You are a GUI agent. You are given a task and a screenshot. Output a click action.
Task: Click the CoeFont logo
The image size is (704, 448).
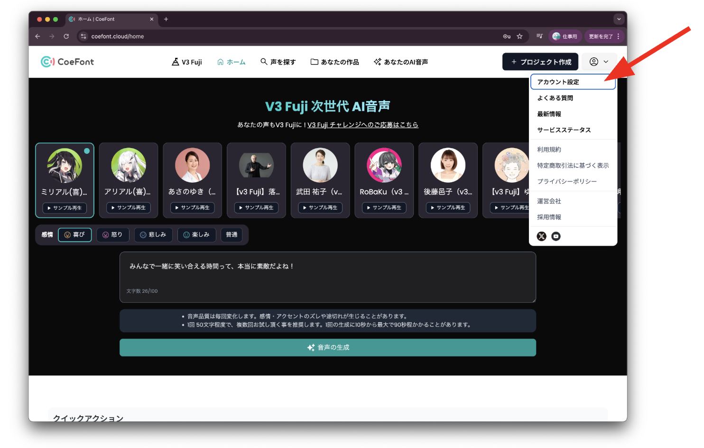coord(67,62)
